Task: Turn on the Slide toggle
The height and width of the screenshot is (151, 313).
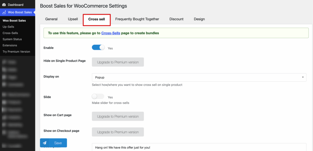Action: click(x=98, y=96)
